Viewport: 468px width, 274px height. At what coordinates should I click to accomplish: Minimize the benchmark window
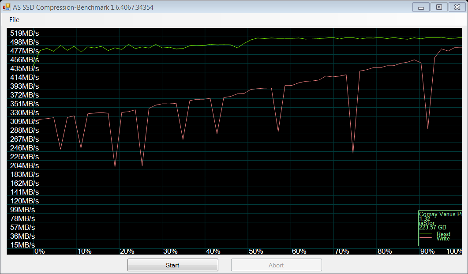tap(421, 7)
